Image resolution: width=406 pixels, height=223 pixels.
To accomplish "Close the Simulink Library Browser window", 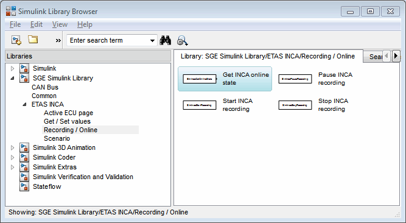I will coord(390,12).
